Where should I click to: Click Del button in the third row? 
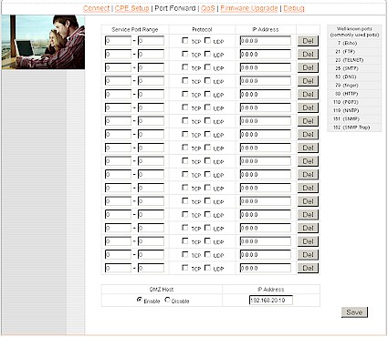(x=308, y=67)
